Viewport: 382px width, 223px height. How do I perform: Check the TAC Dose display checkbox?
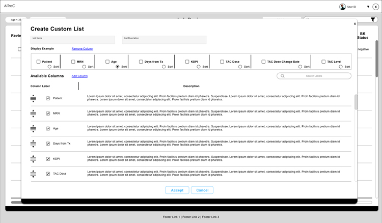click(222, 62)
